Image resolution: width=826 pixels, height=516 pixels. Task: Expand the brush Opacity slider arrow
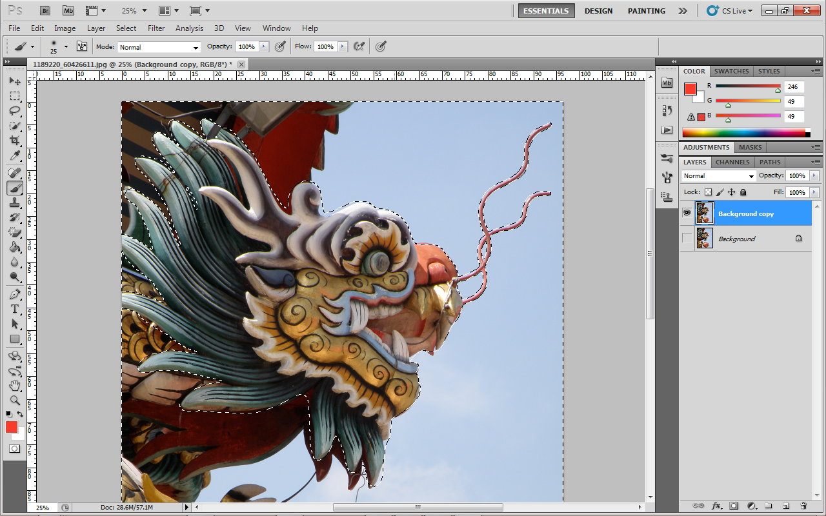[x=263, y=46]
